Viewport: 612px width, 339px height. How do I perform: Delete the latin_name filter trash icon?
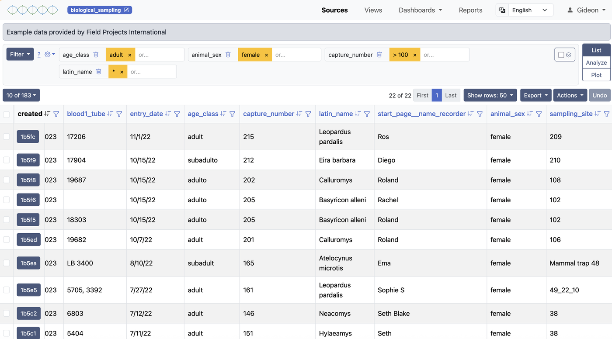[99, 71]
